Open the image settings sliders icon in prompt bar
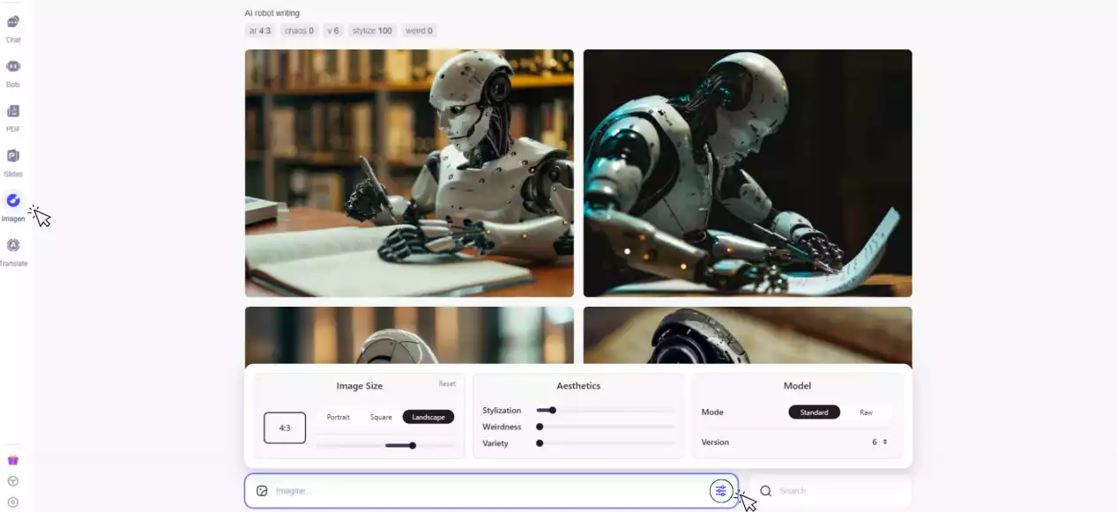Screen dimensions: 1117x512 (x=721, y=491)
